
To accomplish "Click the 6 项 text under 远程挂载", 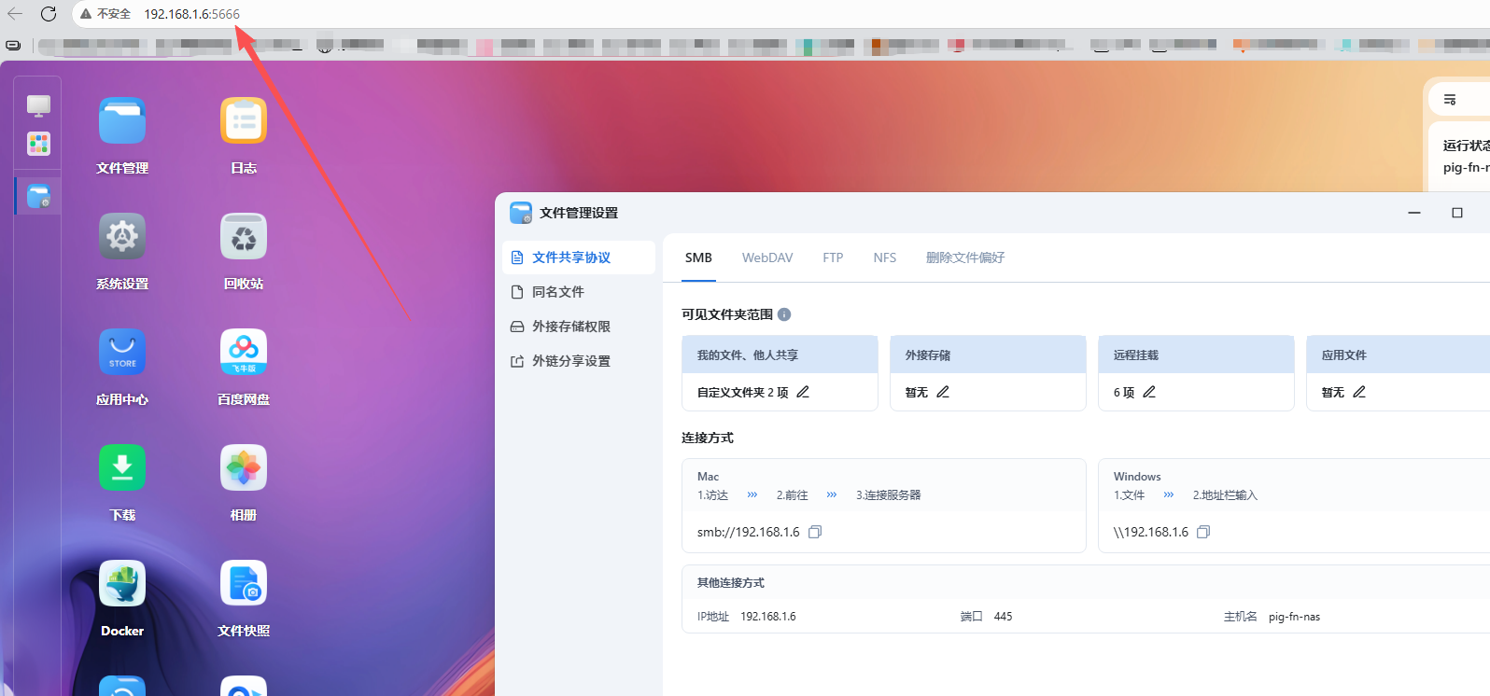I will click(1124, 393).
